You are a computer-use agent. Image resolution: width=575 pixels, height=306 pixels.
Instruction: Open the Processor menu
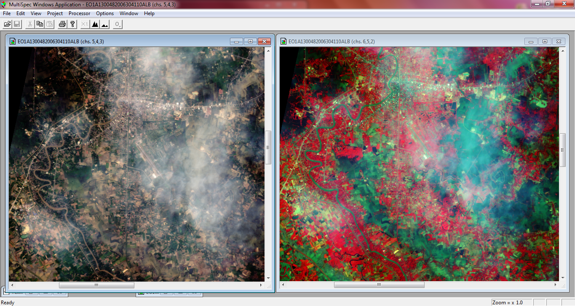[79, 13]
